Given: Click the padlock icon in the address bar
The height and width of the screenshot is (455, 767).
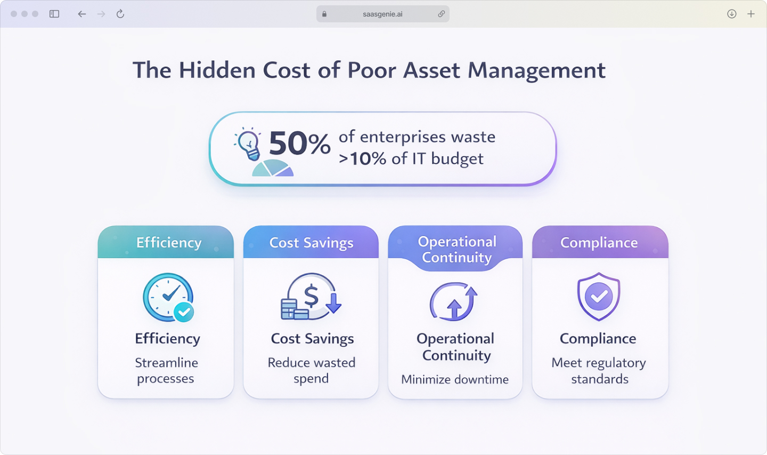Looking at the screenshot, I should coord(323,14).
